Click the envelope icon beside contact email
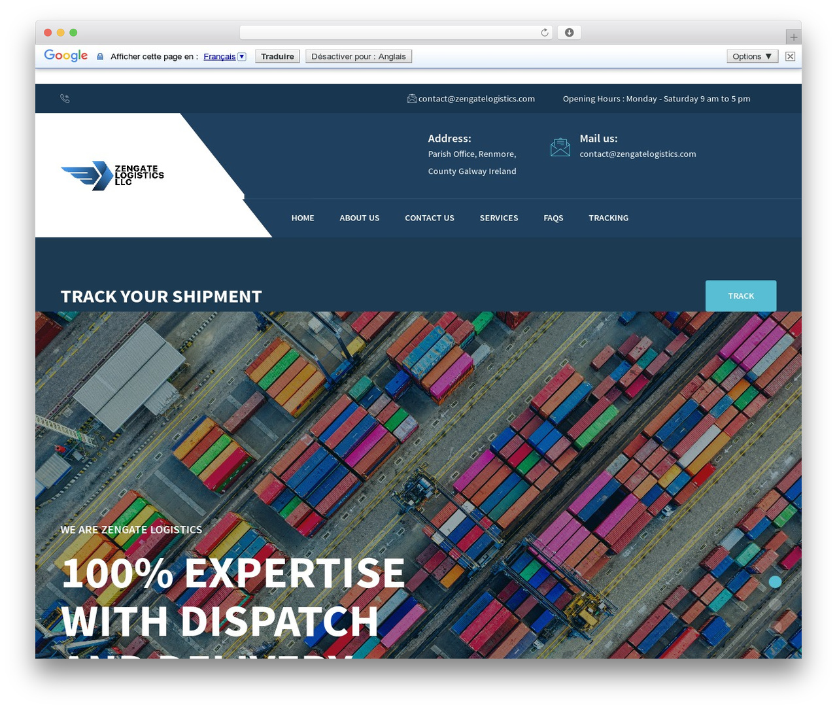 [x=412, y=99]
